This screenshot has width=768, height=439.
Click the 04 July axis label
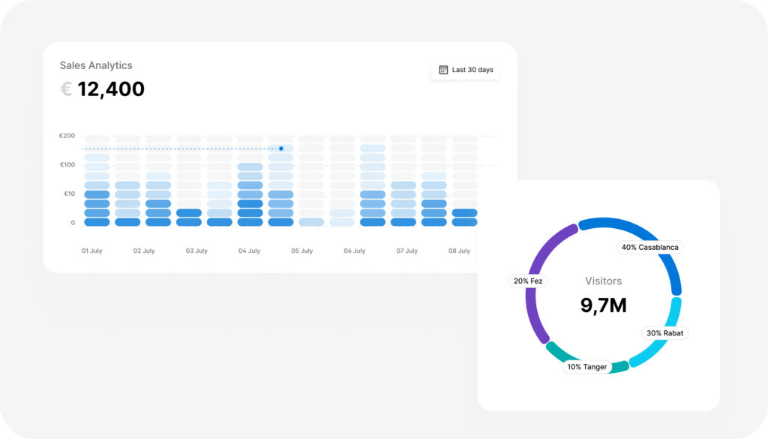[249, 251]
